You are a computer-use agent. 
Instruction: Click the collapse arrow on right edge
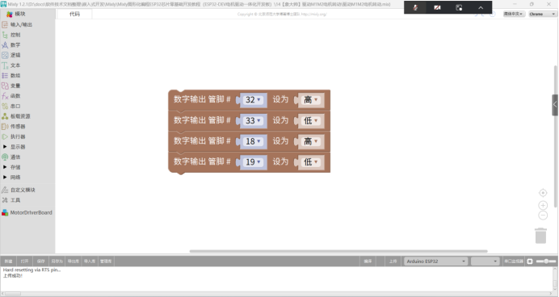point(555,105)
